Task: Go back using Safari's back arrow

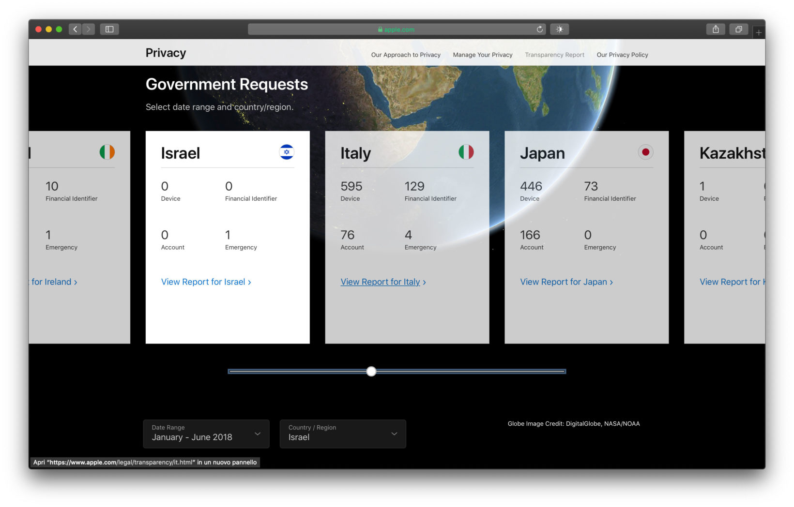Action: click(75, 30)
